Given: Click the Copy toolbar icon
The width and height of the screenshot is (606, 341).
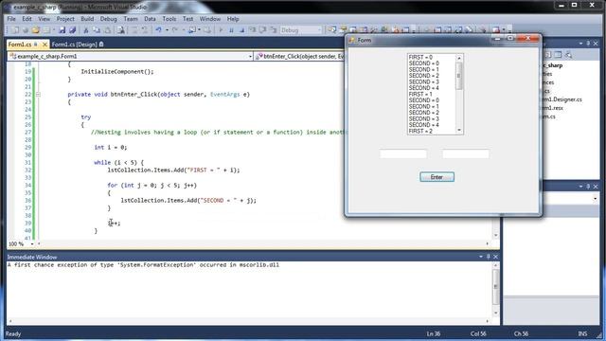Looking at the screenshot, I should click(97, 30).
